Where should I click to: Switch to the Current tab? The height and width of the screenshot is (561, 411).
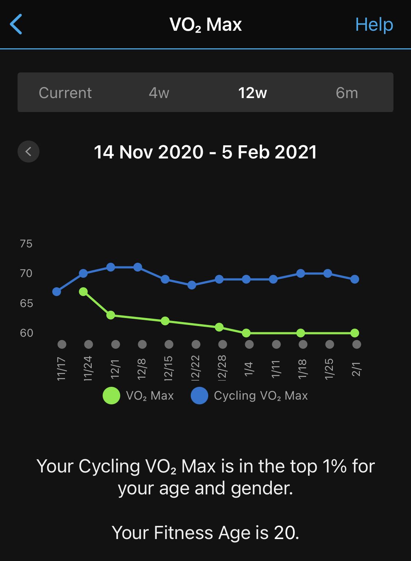click(65, 93)
